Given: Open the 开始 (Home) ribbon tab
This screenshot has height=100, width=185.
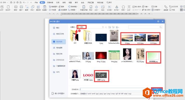Looking at the screenshot, I should [36, 3].
